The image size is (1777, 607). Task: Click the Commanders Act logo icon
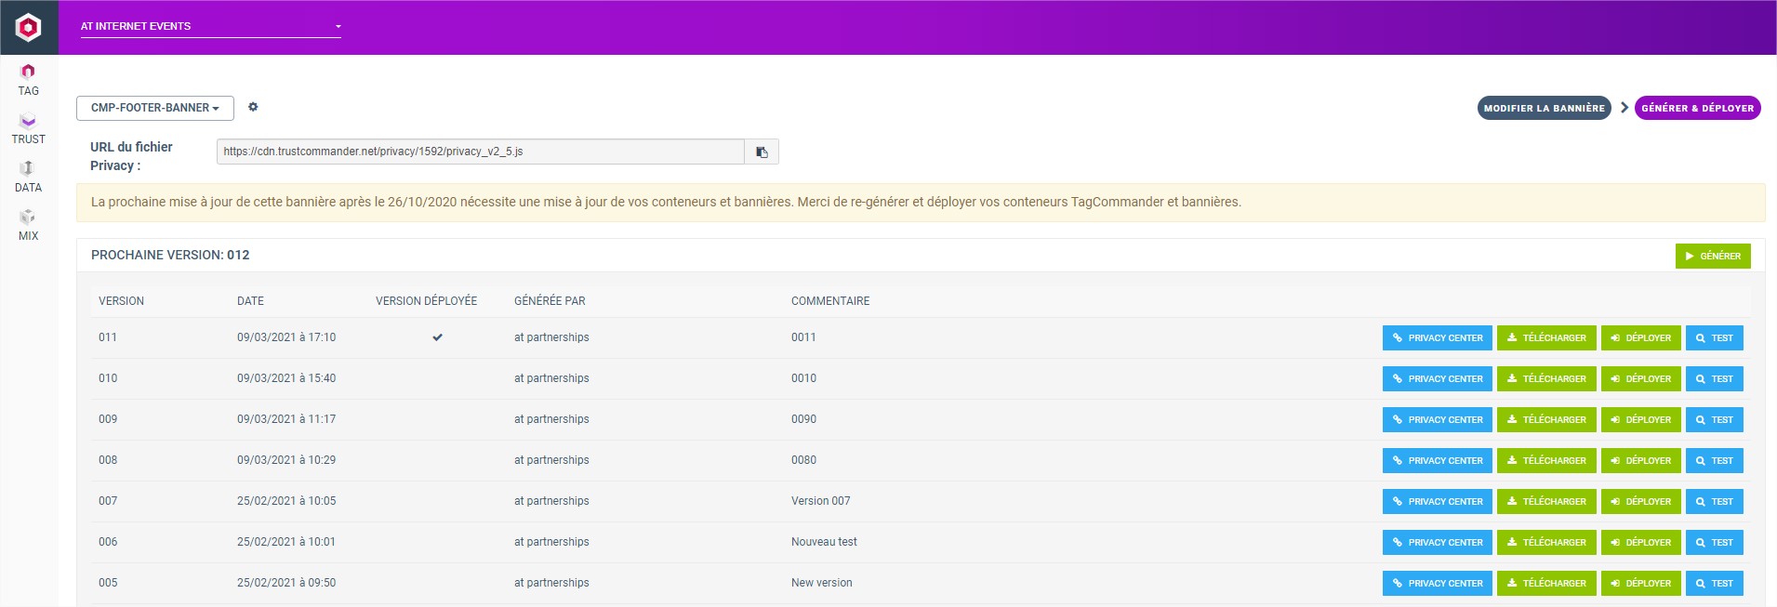coord(29,27)
